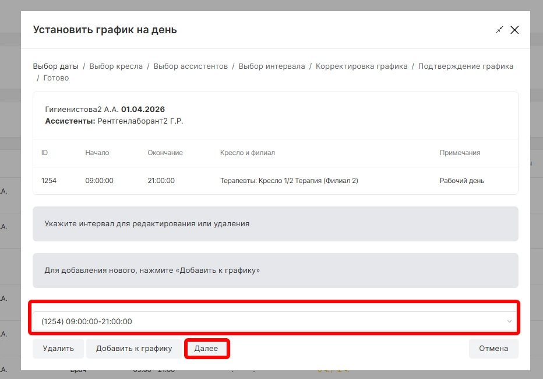The height and width of the screenshot is (379, 543).
Task: Click the 'Кресло и филиал' column header
Action: (248, 153)
